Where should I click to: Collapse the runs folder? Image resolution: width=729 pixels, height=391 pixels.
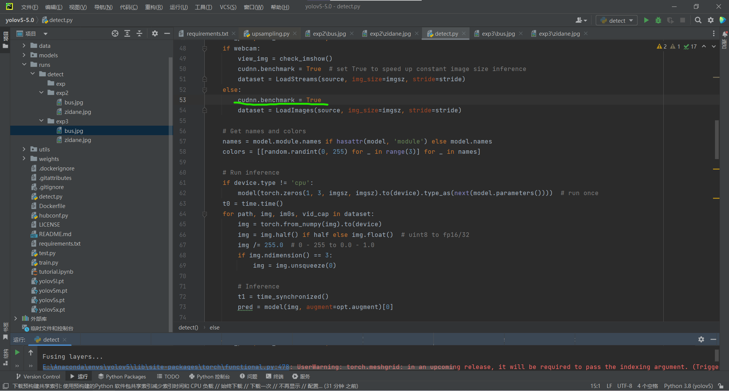coord(24,65)
